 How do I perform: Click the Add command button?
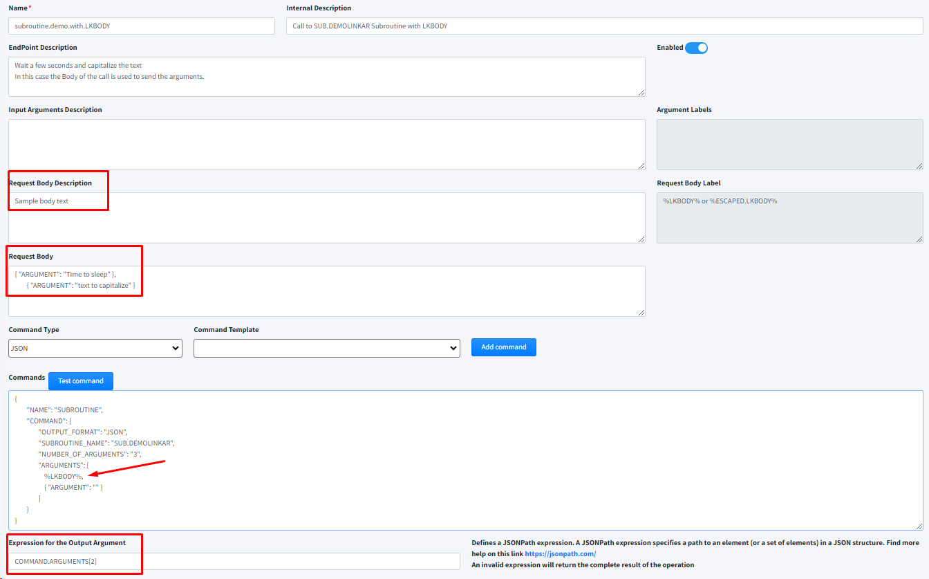[x=503, y=347]
